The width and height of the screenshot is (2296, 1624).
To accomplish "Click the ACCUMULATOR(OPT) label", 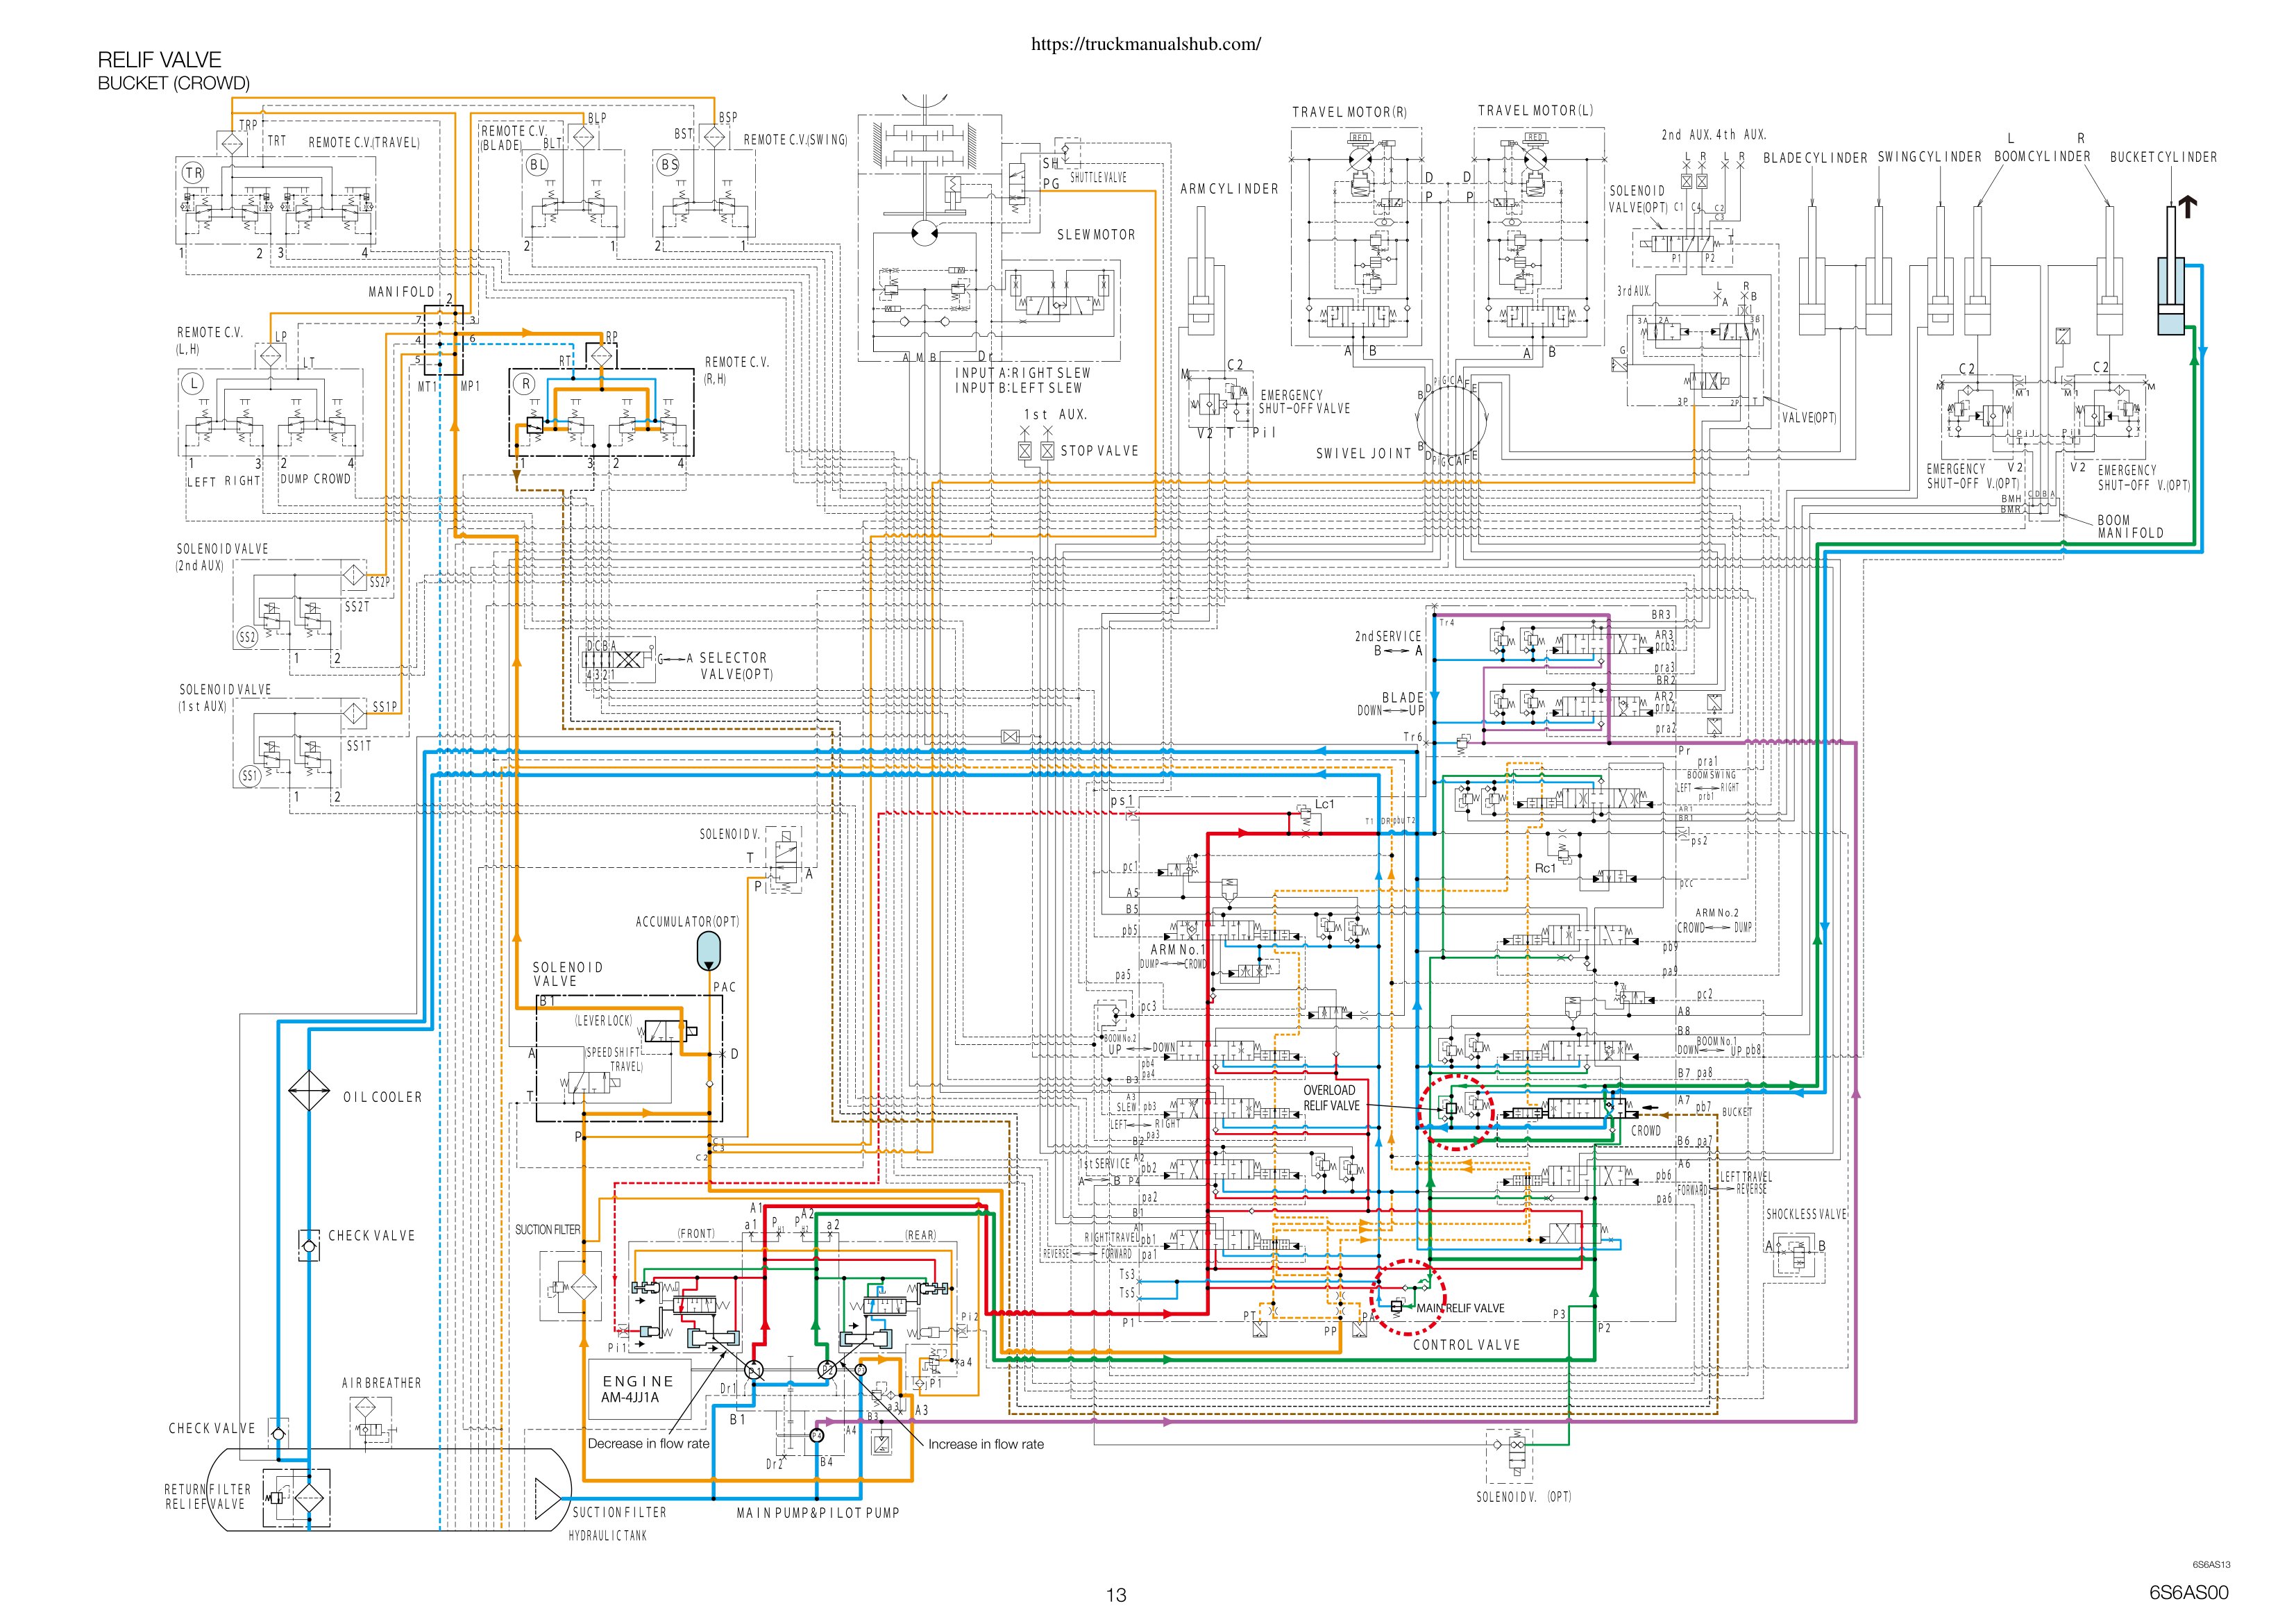I will coord(688,921).
